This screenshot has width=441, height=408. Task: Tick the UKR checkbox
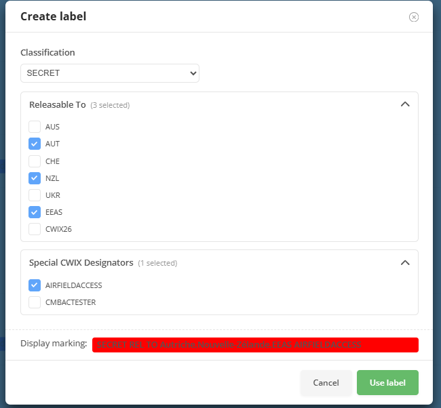point(35,195)
